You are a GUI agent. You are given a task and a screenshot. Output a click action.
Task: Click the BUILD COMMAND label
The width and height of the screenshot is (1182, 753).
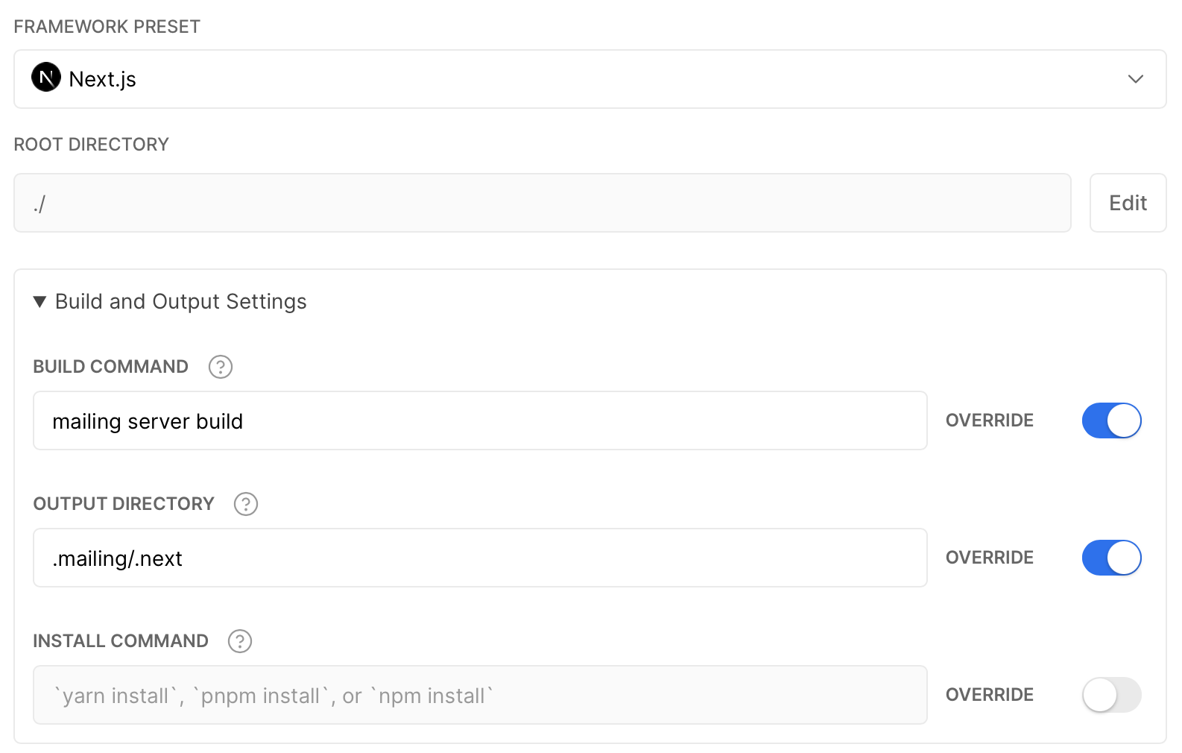(111, 367)
